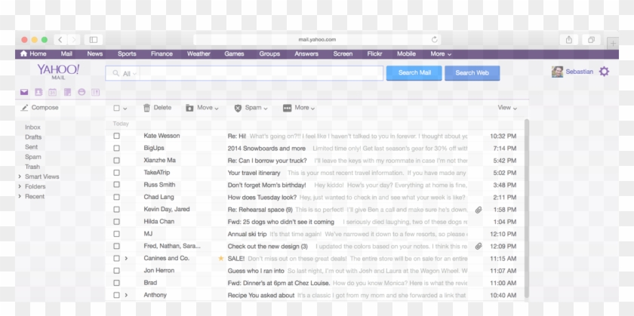Viewport: 634px width, 316px height.
Task: Expand the Canines and Co. conversation arrow
Action: (126, 258)
